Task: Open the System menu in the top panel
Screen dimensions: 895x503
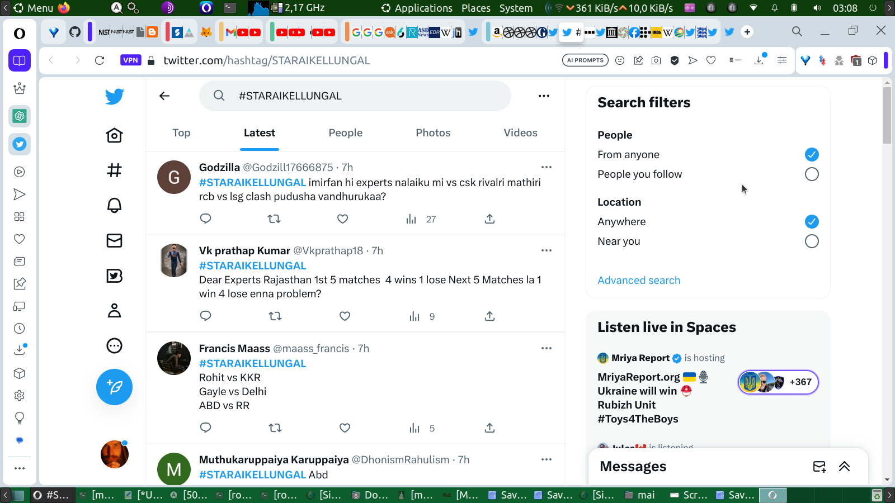Action: point(516,8)
